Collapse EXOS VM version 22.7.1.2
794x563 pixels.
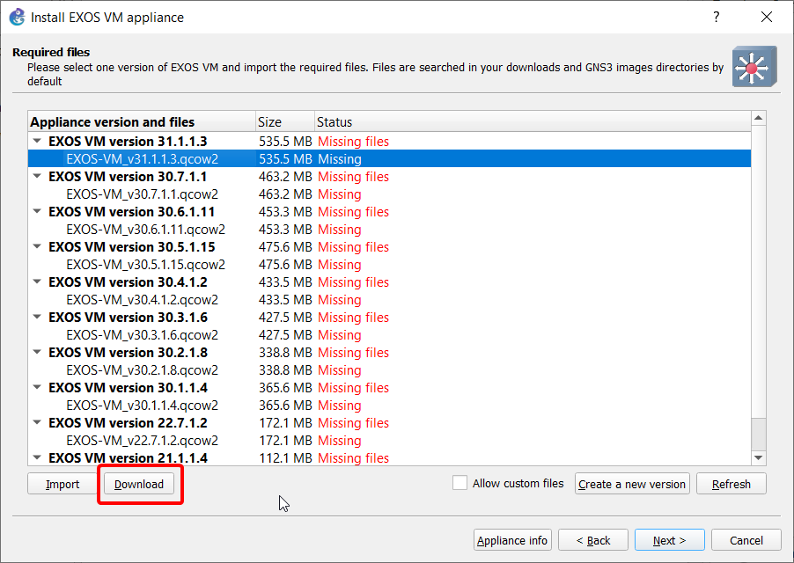tap(37, 422)
